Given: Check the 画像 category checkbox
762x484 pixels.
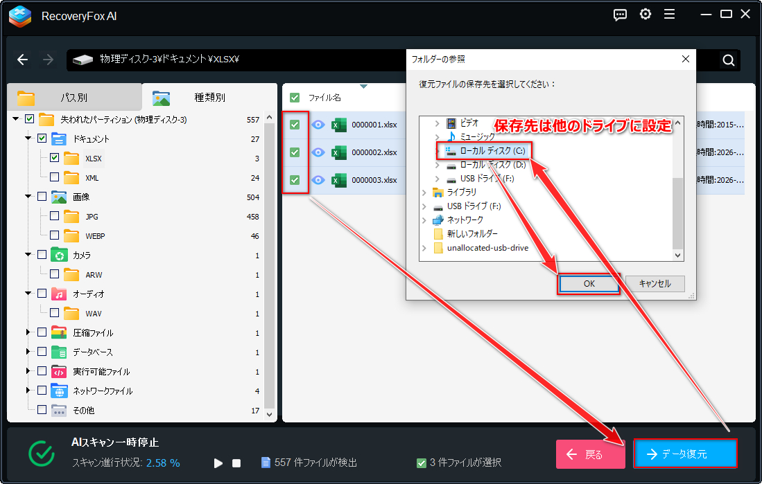Looking at the screenshot, I should tap(42, 197).
